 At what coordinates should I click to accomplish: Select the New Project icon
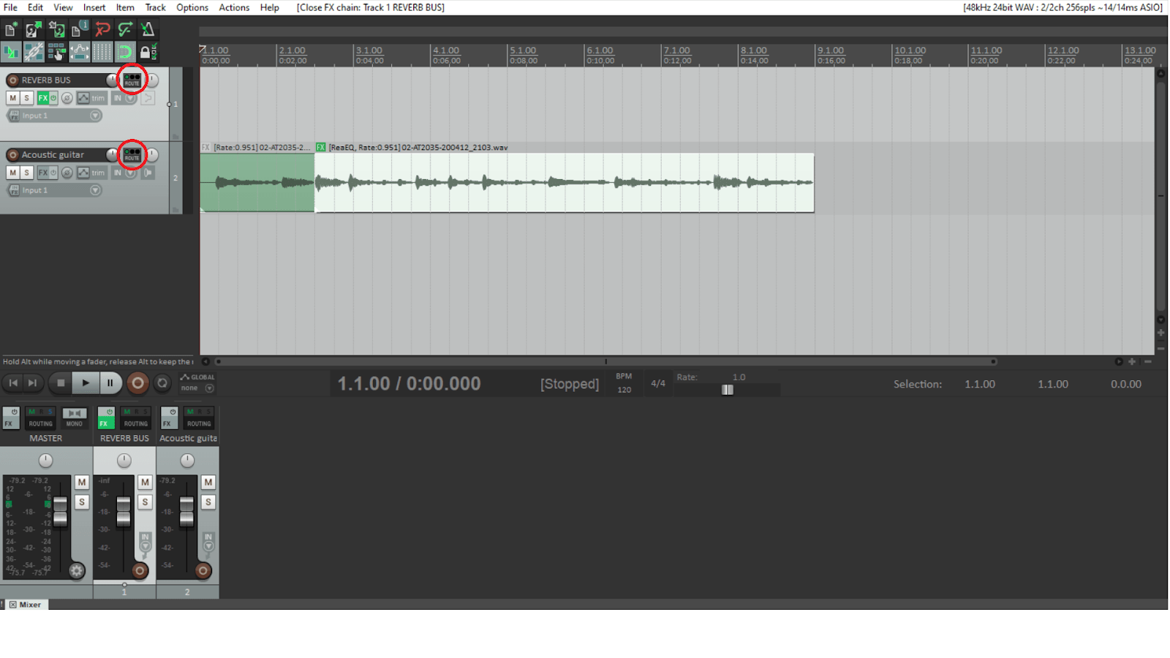pyautogui.click(x=10, y=31)
